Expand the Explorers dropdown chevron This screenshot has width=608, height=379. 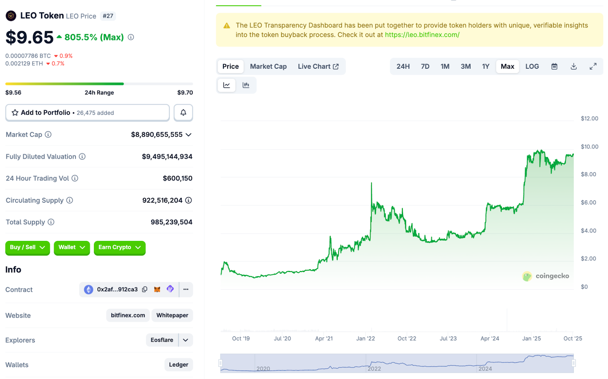185,340
